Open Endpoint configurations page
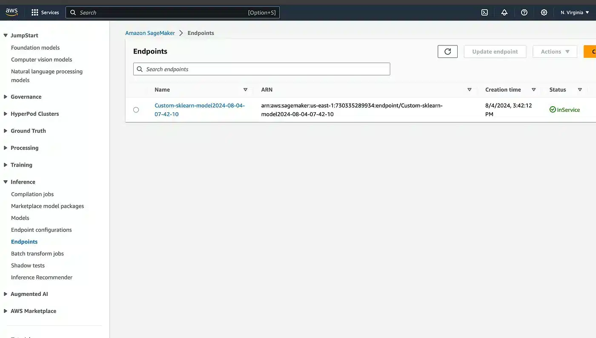This screenshot has height=338, width=596. coord(41,230)
